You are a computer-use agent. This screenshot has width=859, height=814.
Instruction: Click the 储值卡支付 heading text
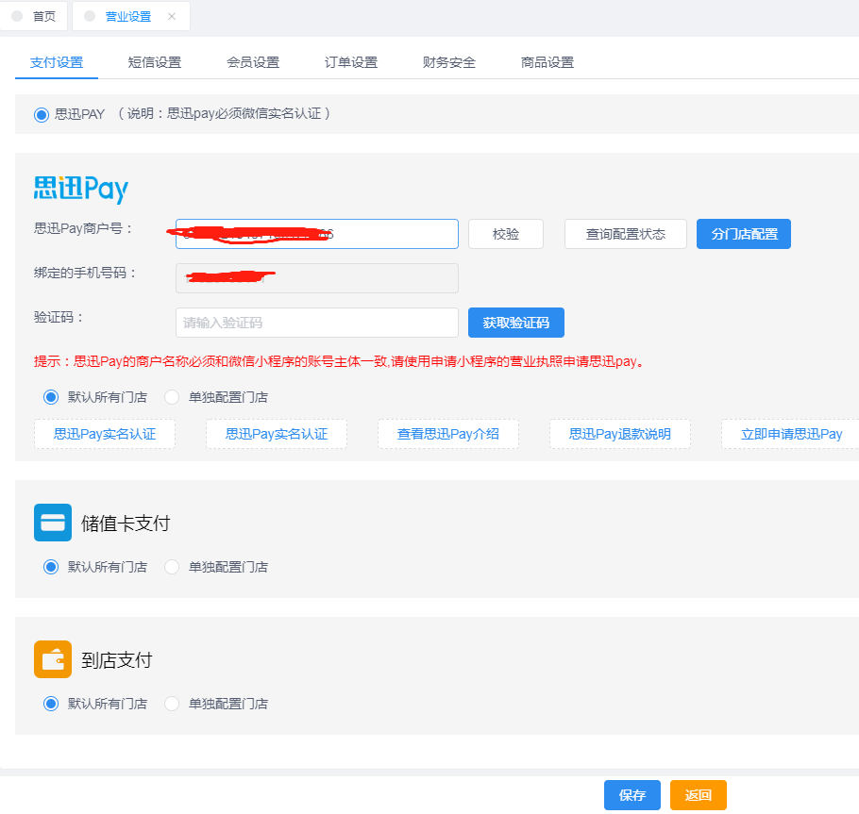point(126,523)
